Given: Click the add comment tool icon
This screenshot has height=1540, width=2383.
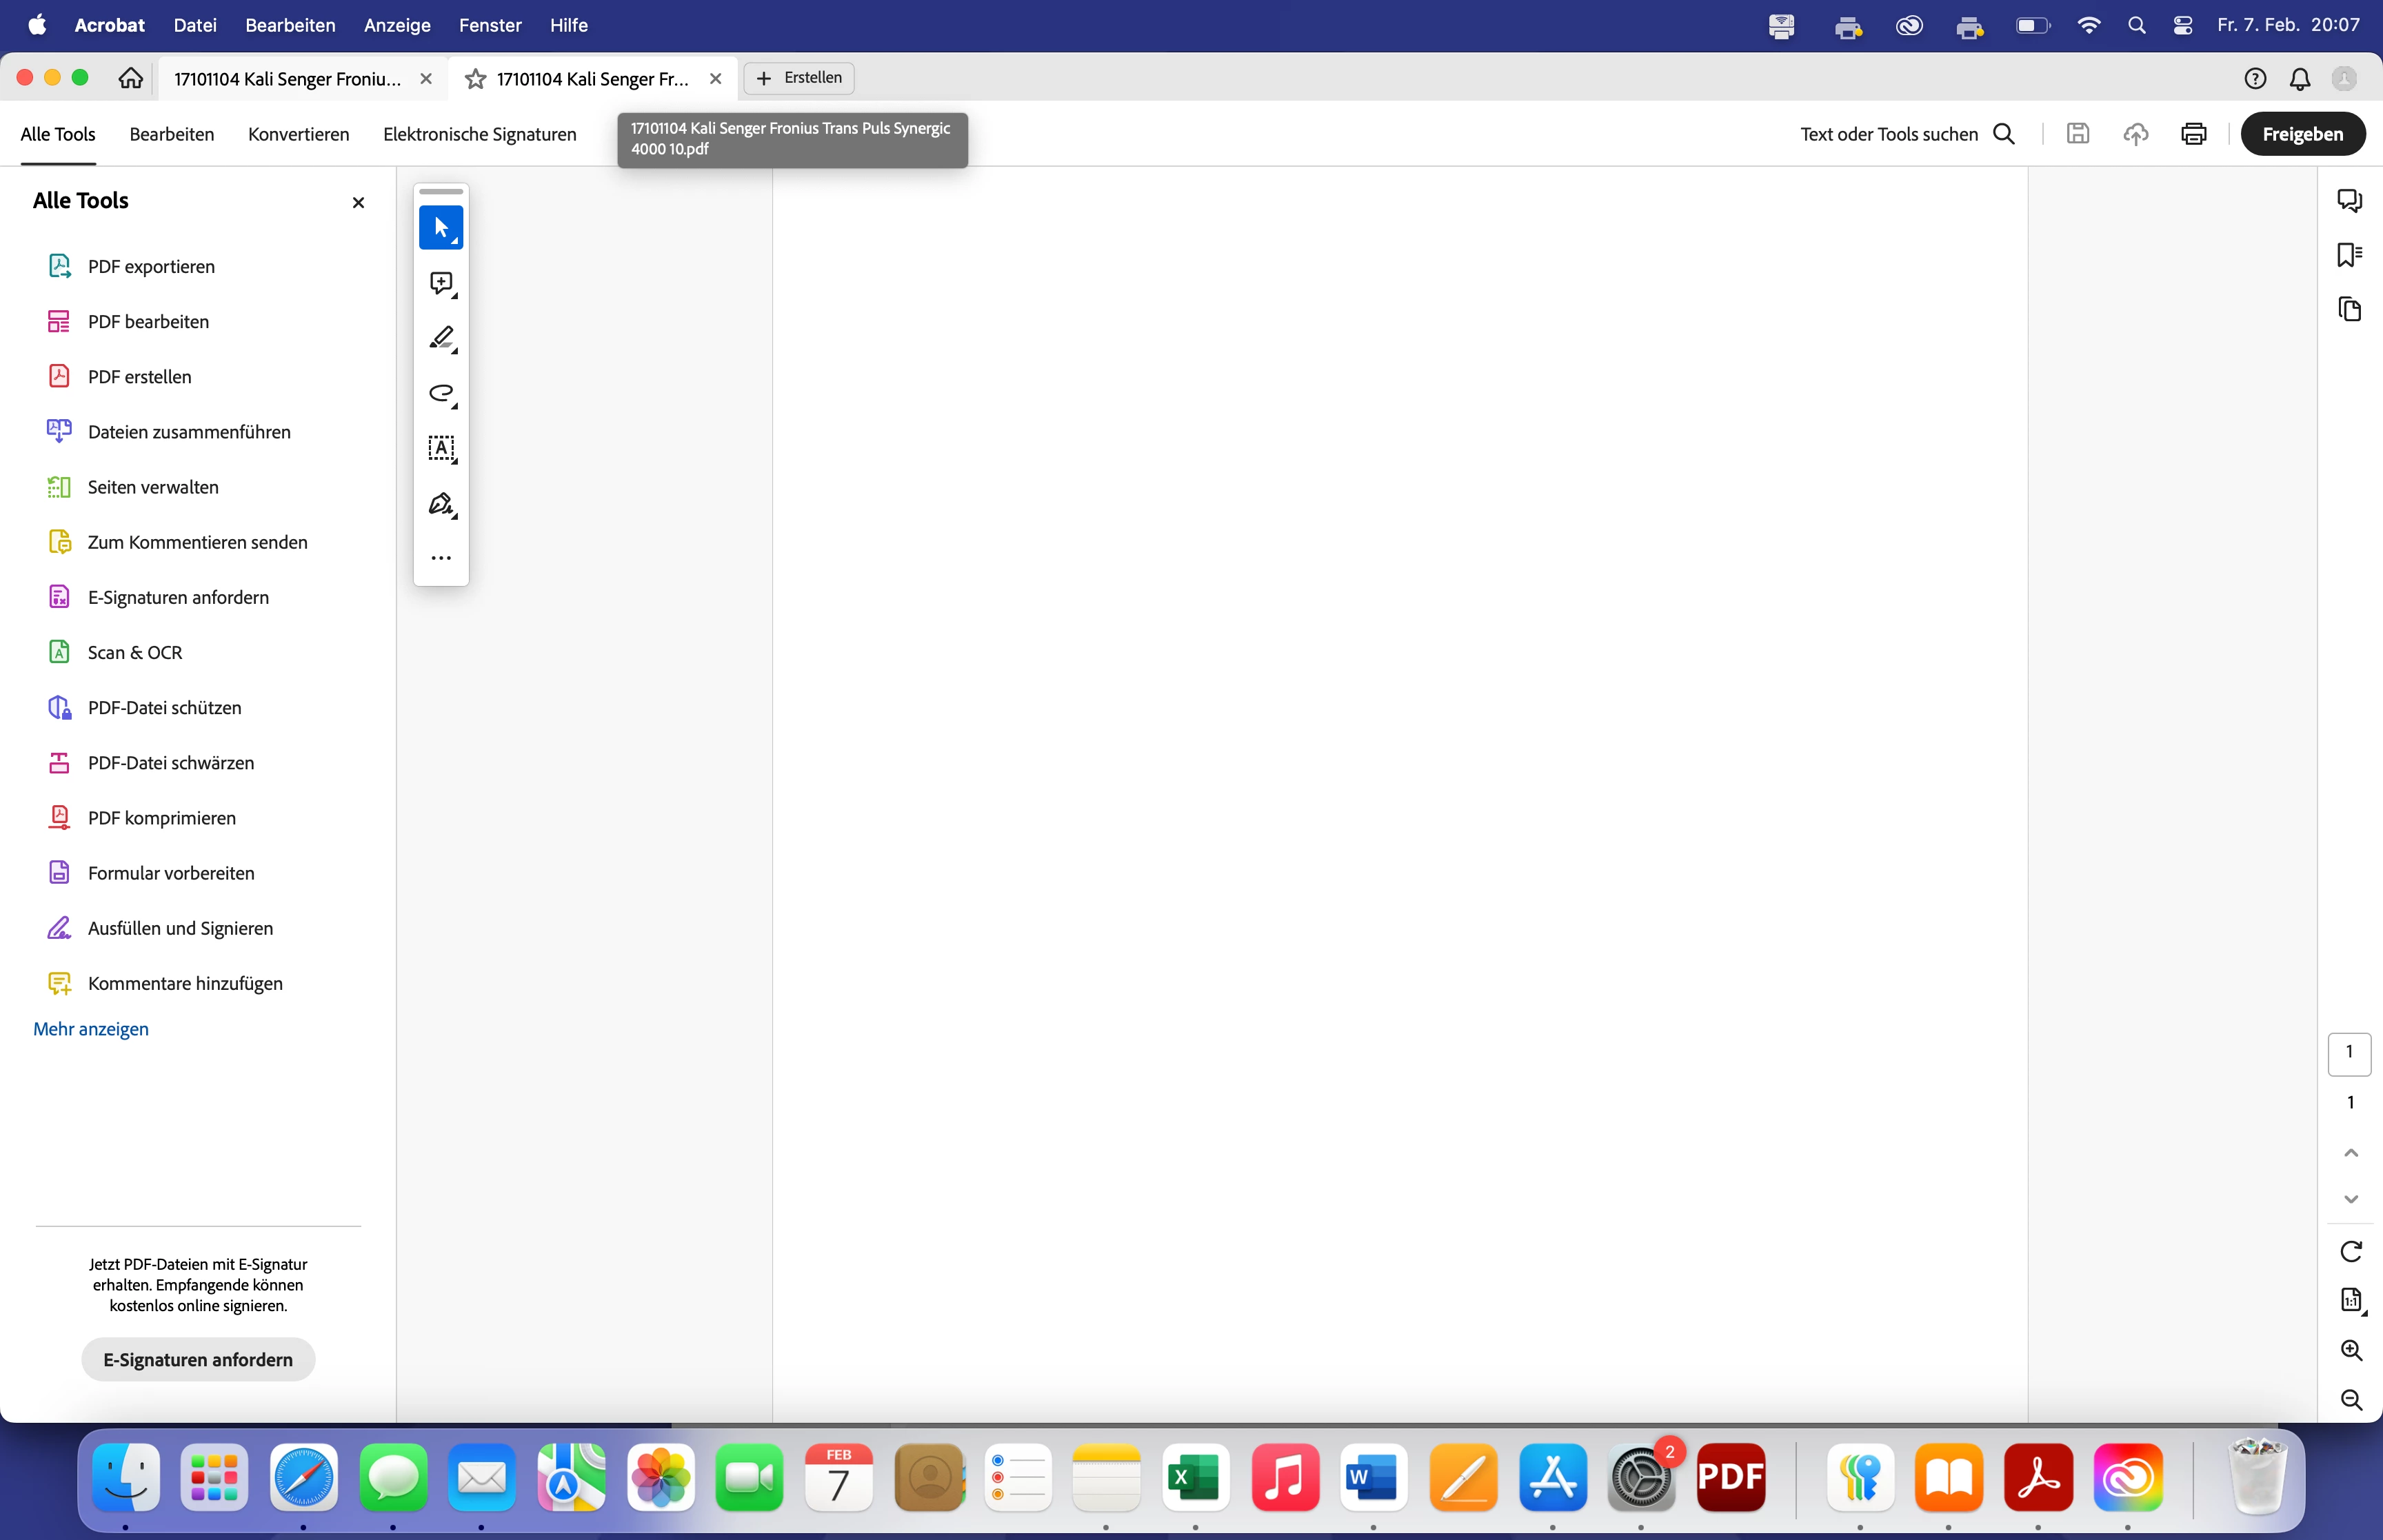Looking at the screenshot, I should [441, 283].
